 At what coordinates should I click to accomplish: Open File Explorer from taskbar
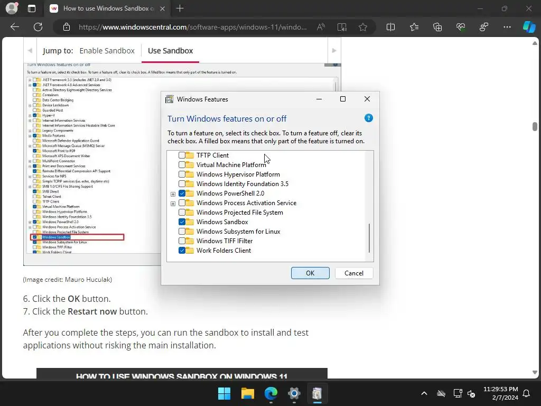point(247,393)
